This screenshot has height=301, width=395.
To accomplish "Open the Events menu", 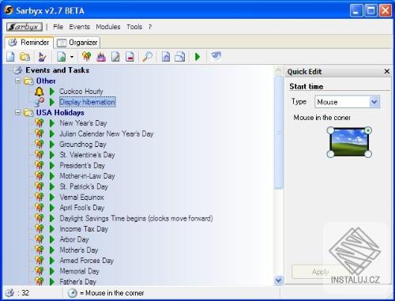I will coord(79,27).
